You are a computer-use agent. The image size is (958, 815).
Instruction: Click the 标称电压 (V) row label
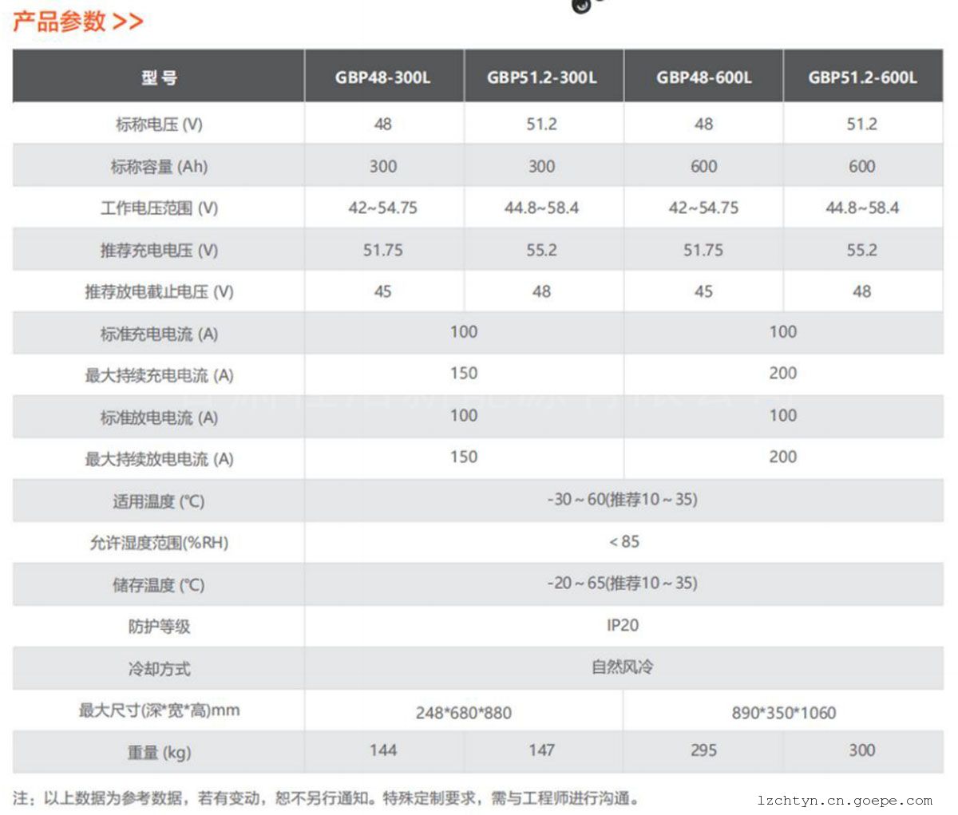(x=159, y=125)
